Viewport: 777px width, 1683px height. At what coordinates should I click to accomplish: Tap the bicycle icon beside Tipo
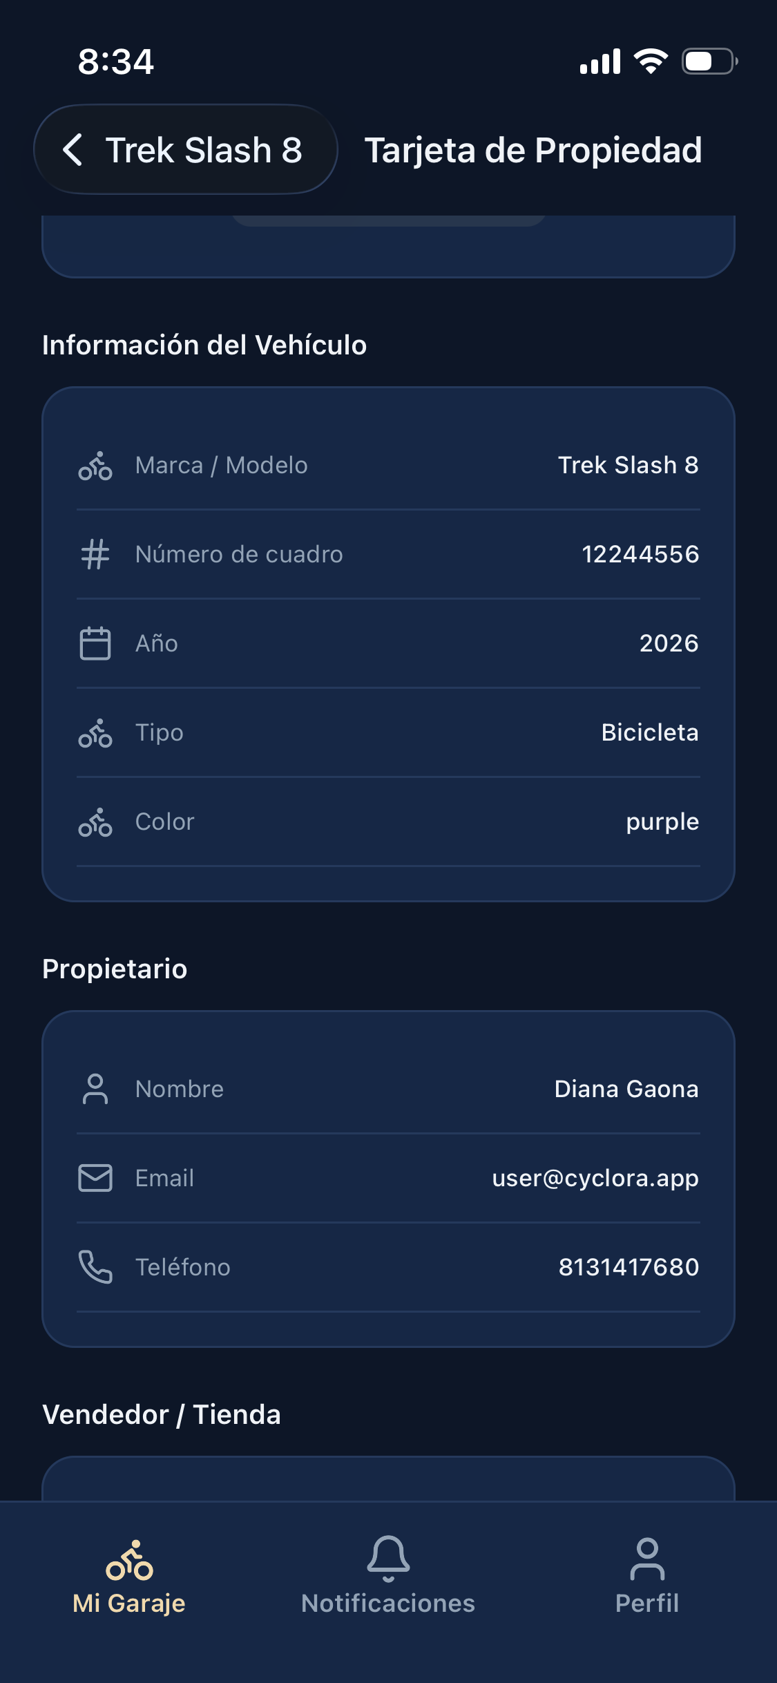tap(95, 733)
